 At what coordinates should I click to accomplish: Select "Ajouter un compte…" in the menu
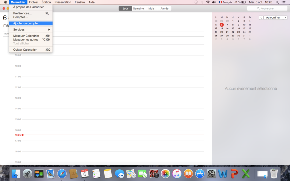click(27, 23)
